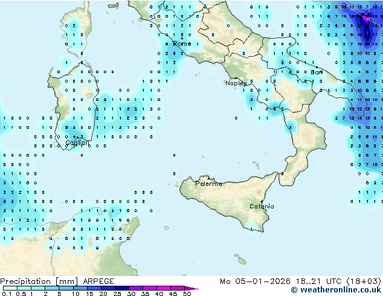
Task: Select the 5–10 mm legend swatch
Action: 66,288
